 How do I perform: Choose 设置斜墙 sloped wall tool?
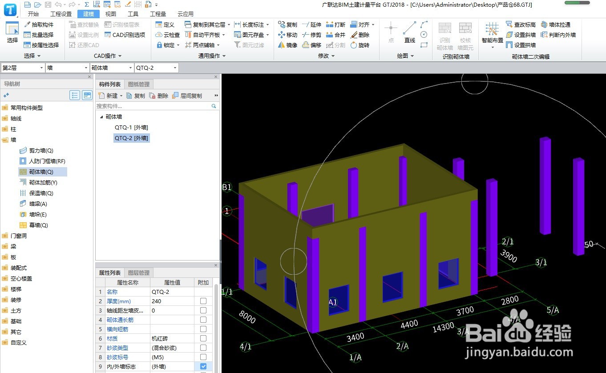tap(521, 35)
